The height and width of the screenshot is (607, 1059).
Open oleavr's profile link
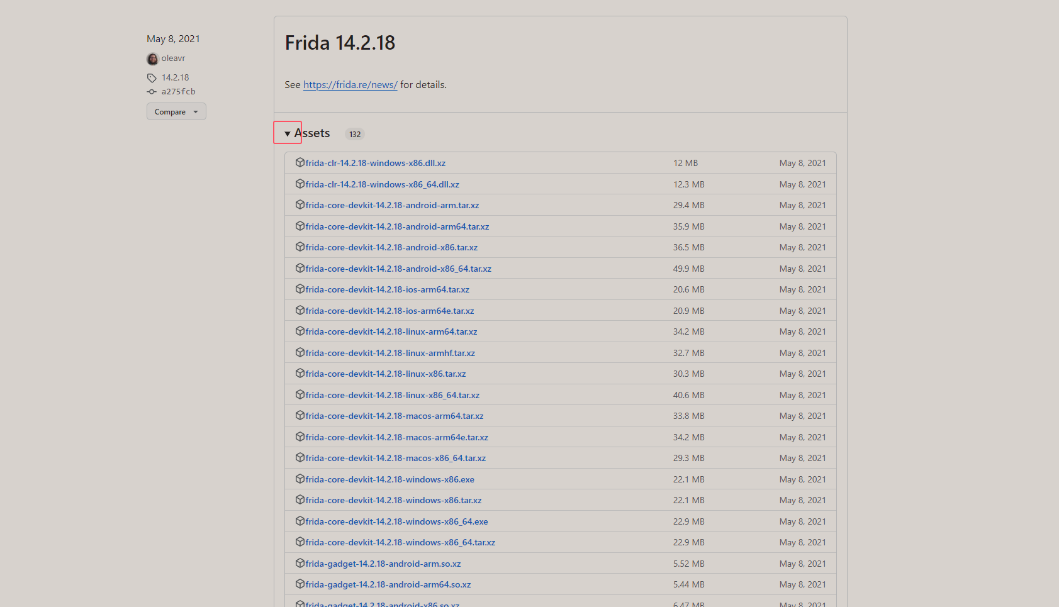[173, 58]
